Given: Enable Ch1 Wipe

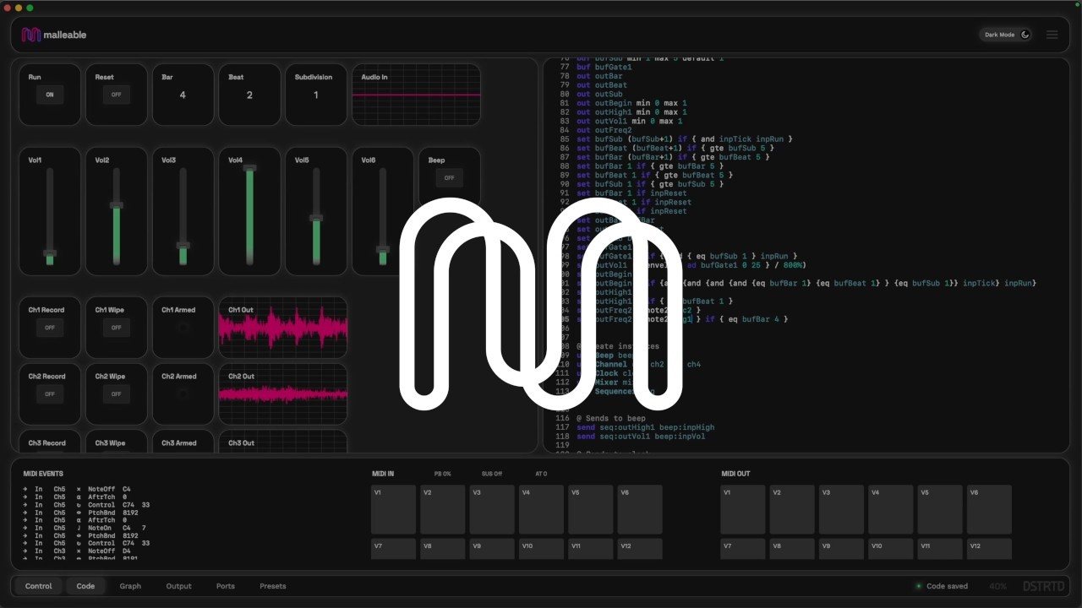Looking at the screenshot, I should pyautogui.click(x=116, y=328).
